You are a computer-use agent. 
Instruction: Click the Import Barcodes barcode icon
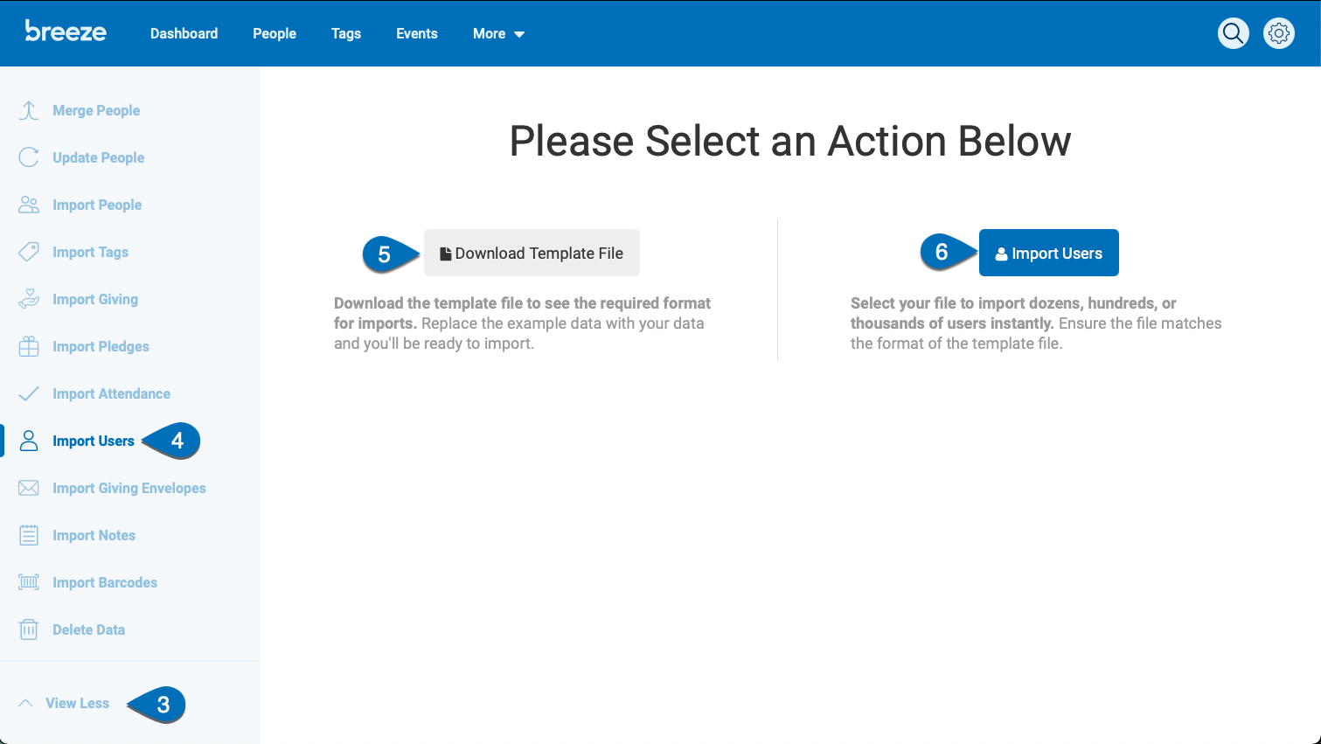tap(29, 582)
